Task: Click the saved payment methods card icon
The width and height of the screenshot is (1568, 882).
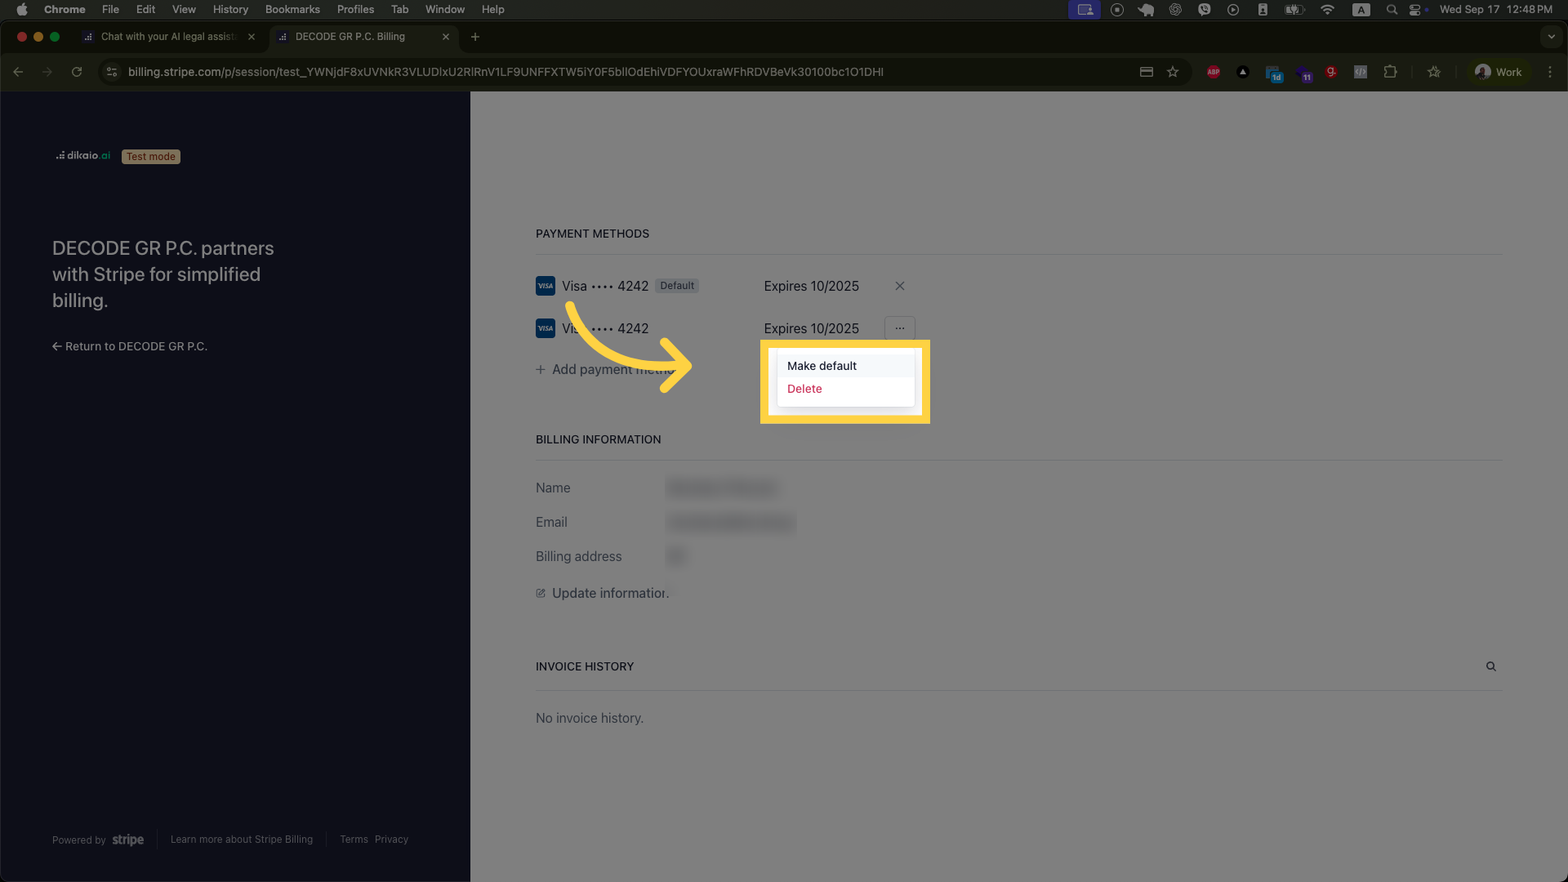Action: pos(1146,72)
